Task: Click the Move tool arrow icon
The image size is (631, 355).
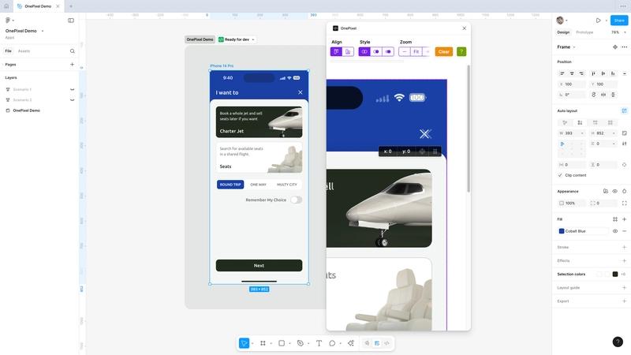Action: point(244,343)
